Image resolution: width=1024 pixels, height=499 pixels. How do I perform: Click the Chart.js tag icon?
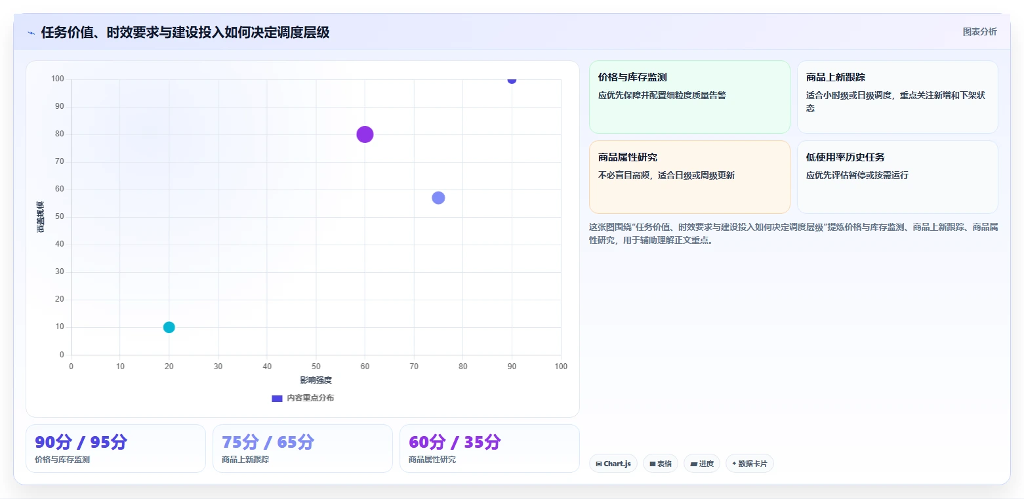point(599,464)
